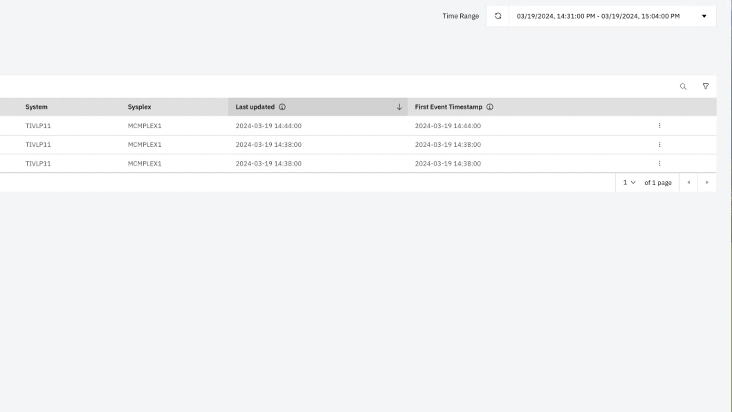732x412 pixels.
Task: Sort by the Sysplex column header
Action: [140, 107]
